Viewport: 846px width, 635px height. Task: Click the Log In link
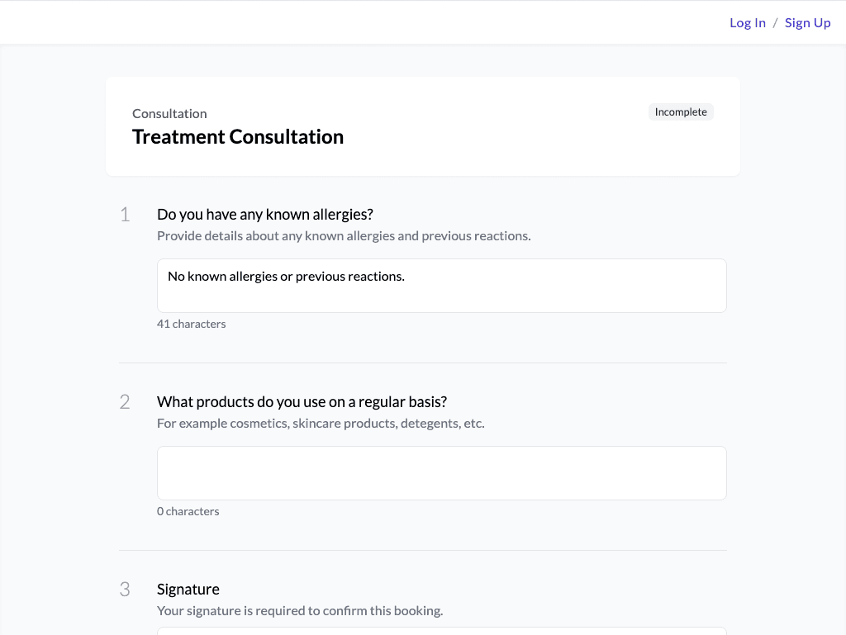point(747,23)
